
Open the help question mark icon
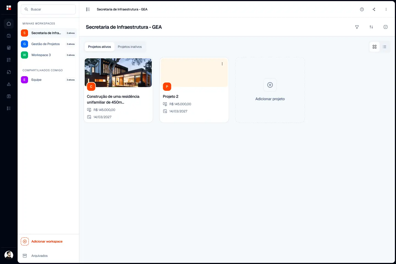tap(362, 9)
